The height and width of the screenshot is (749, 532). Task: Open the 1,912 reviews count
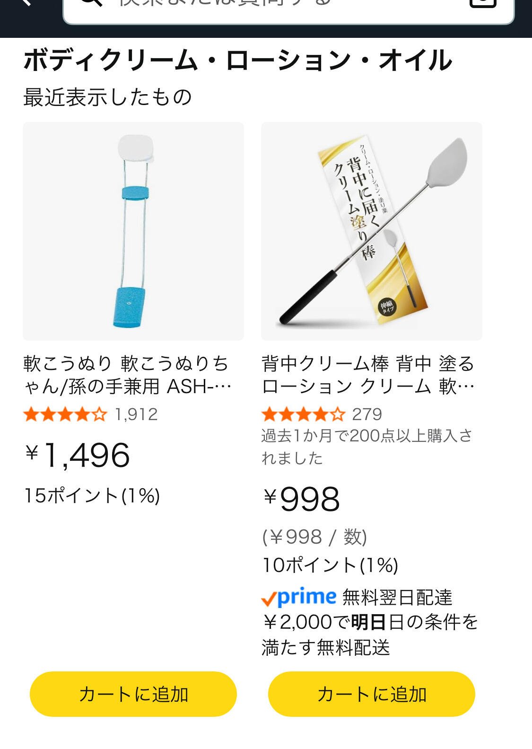coord(136,414)
